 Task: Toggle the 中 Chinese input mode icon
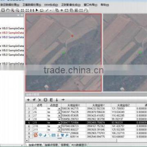[40, 135]
